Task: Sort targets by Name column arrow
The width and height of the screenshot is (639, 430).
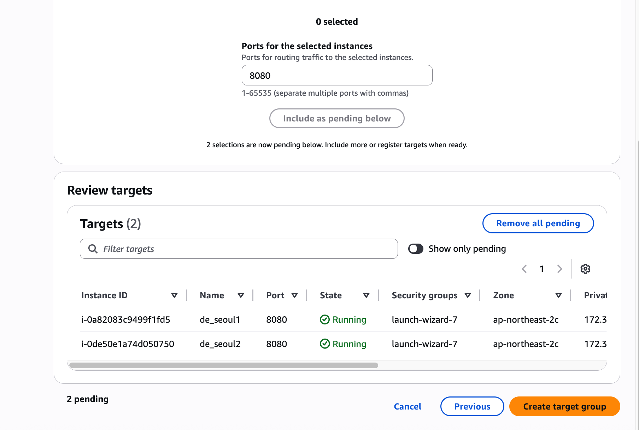Action: pyautogui.click(x=241, y=295)
